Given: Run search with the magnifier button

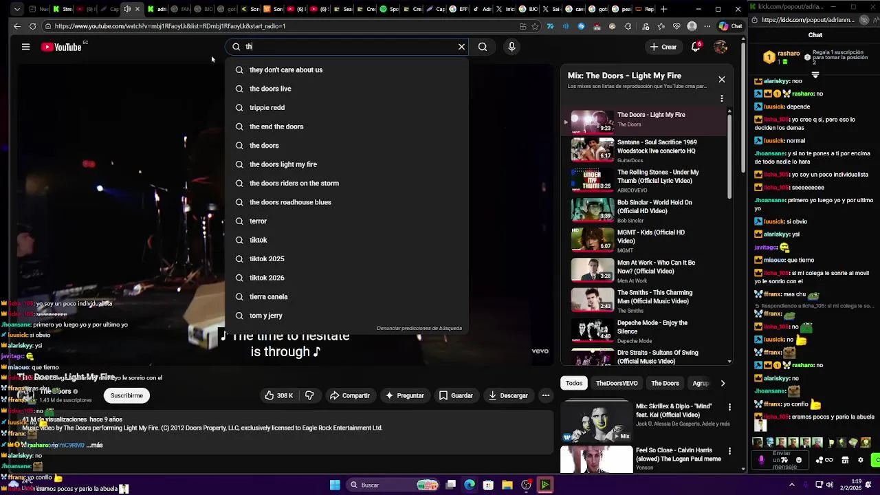Looking at the screenshot, I should pos(483,47).
